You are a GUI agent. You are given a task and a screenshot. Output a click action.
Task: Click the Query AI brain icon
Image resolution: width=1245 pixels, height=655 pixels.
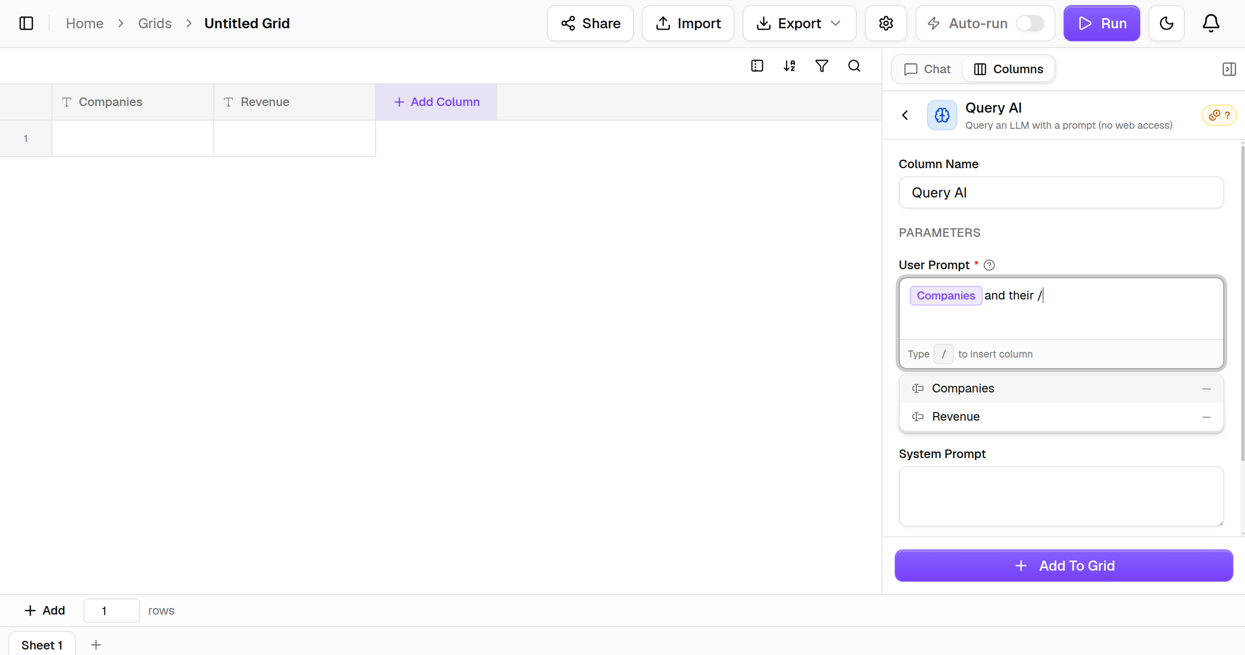tap(942, 115)
